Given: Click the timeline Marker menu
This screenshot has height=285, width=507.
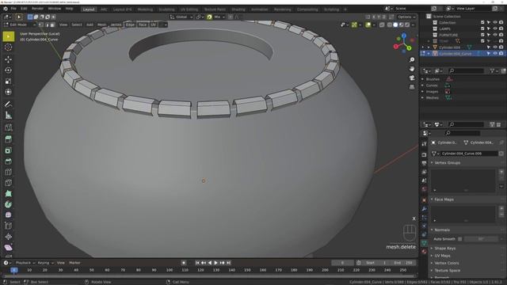Looking at the screenshot, I should coord(74,263).
